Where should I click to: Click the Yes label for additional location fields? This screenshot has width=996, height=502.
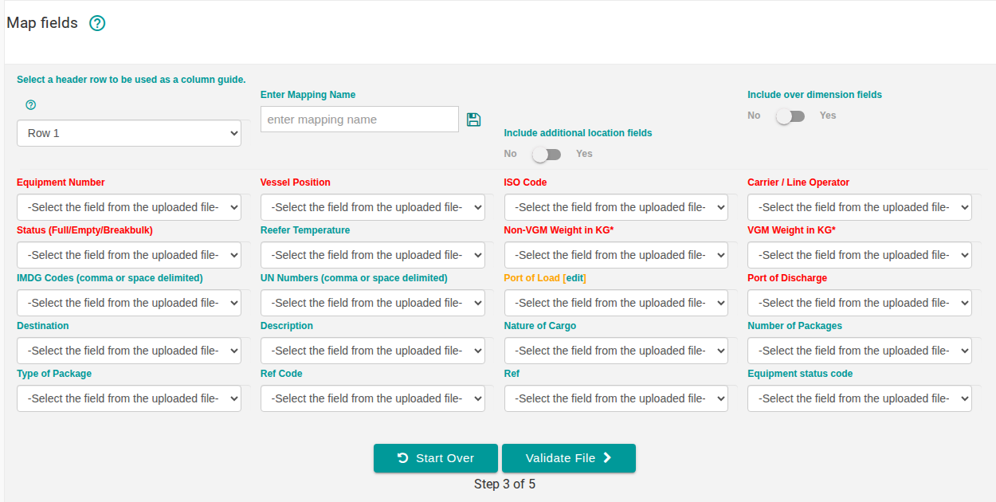pyautogui.click(x=584, y=154)
